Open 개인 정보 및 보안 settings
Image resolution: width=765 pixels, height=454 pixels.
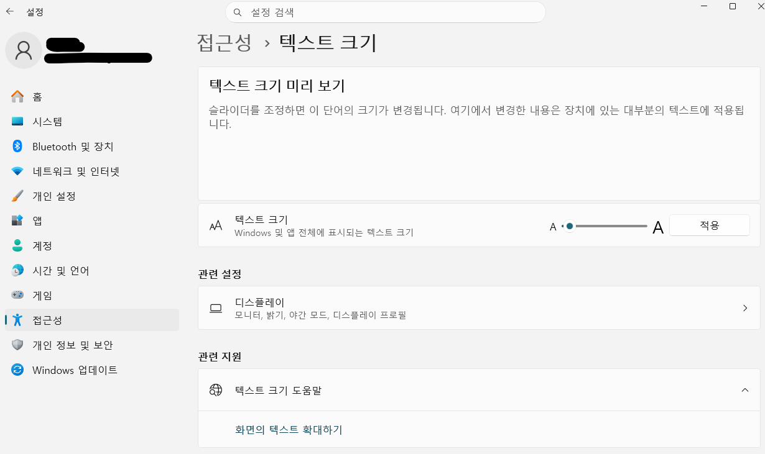click(x=92, y=345)
